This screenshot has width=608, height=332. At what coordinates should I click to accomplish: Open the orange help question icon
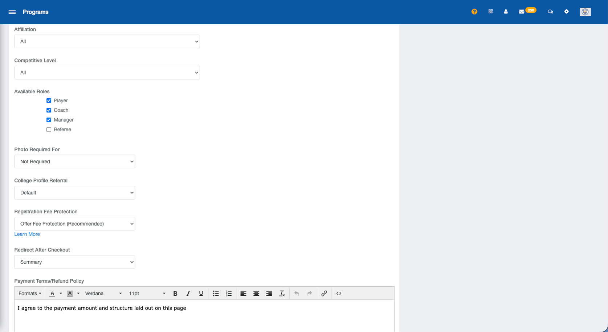(x=474, y=12)
